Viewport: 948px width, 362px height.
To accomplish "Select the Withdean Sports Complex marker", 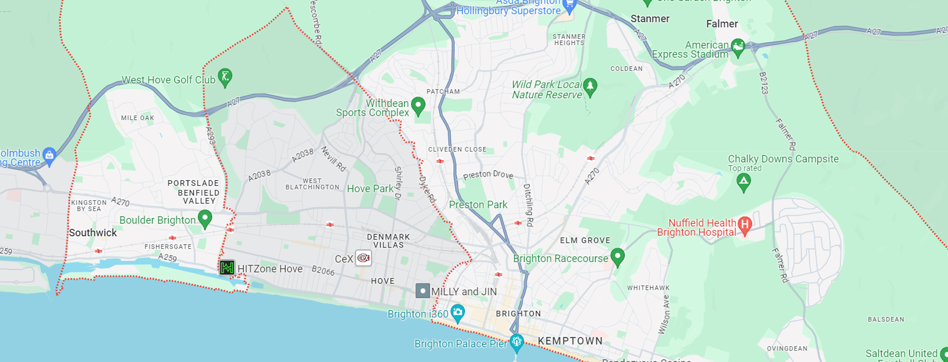I will 418,106.
